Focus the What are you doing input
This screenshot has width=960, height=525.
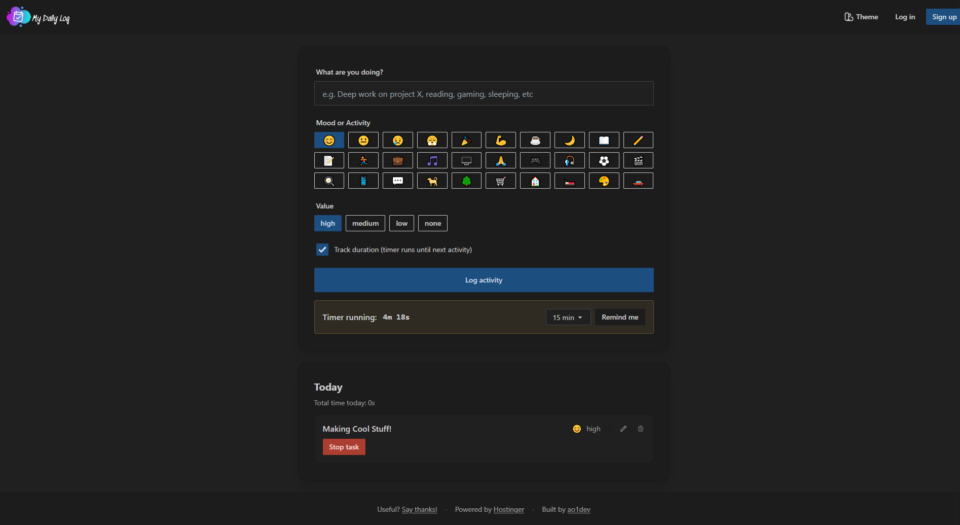click(x=484, y=94)
